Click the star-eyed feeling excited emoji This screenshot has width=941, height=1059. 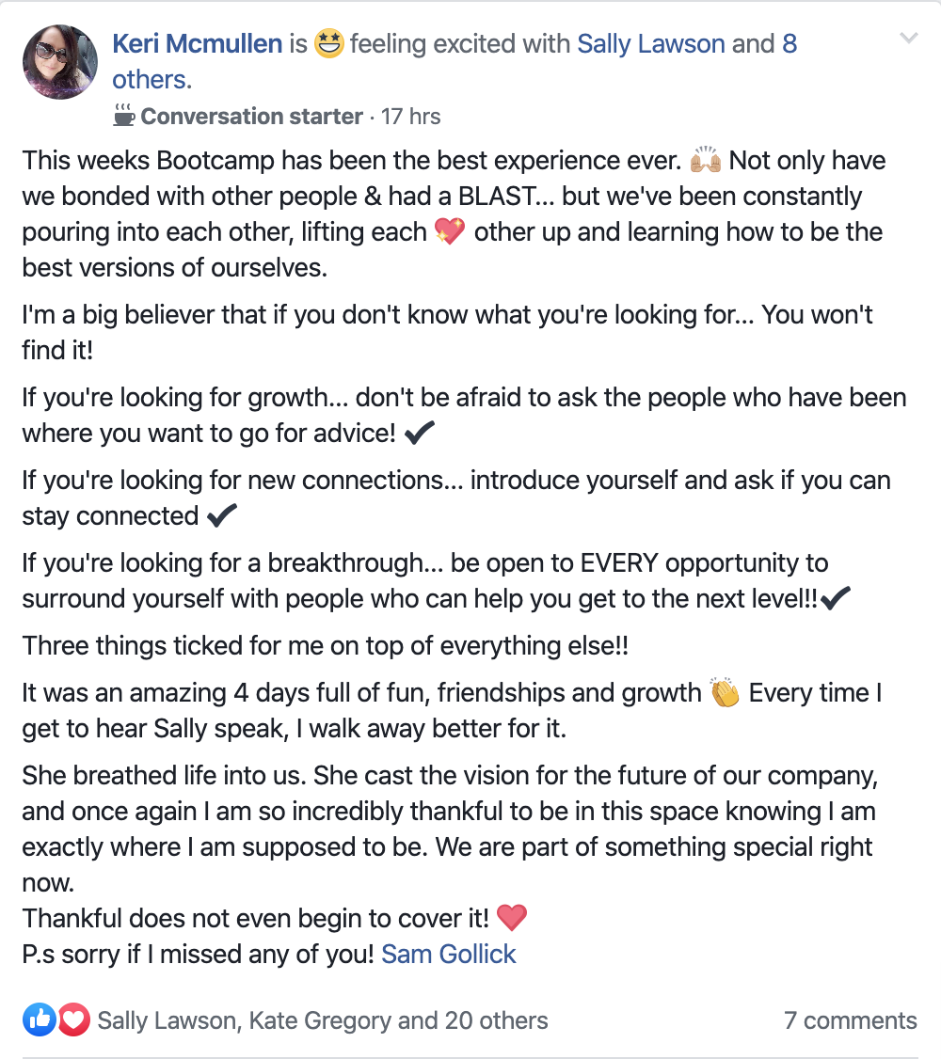pos(329,43)
